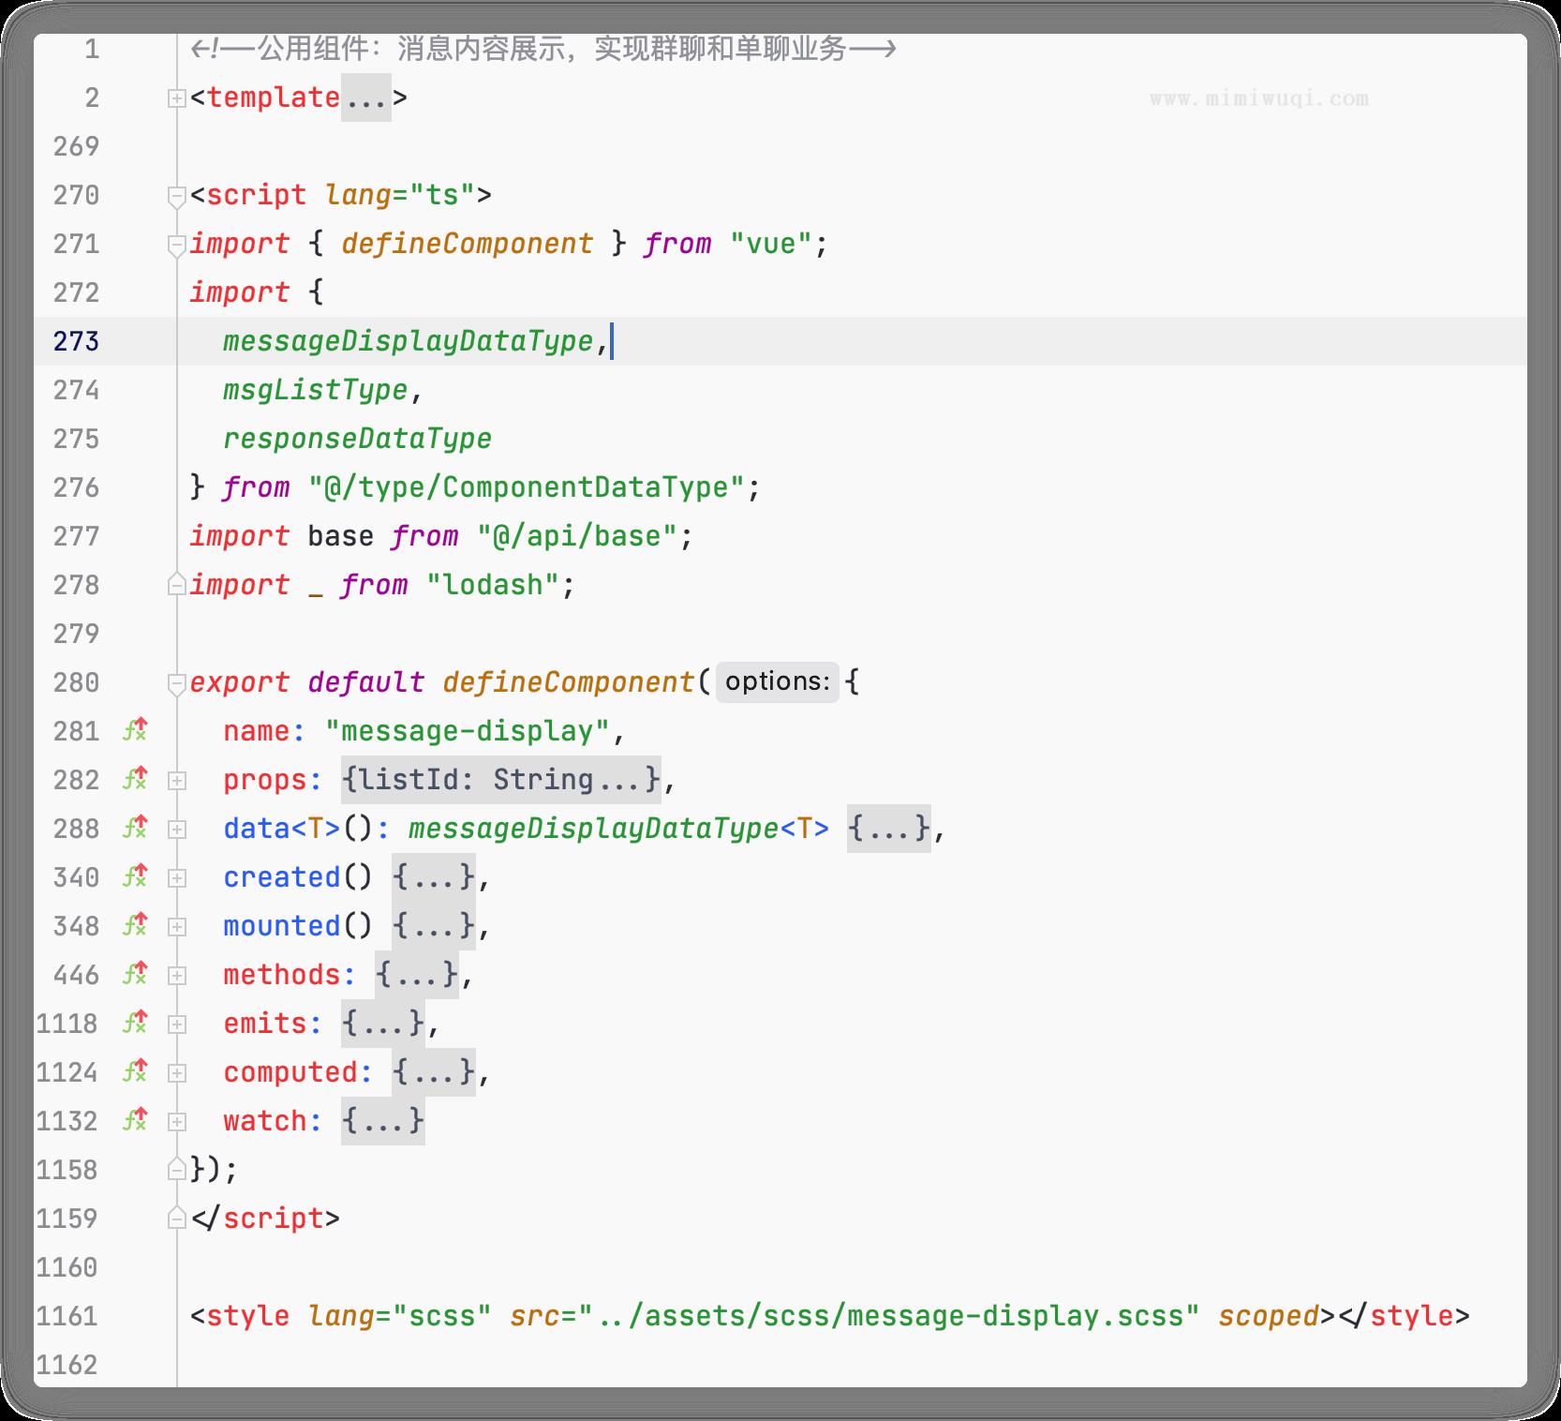Click the folded '{...}' after mounted()
Screen dimensions: 1561x1421
coord(434,926)
